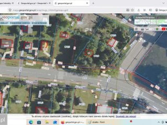
Task: Expand the list all tabs chevron
Action: [x=164, y=3]
